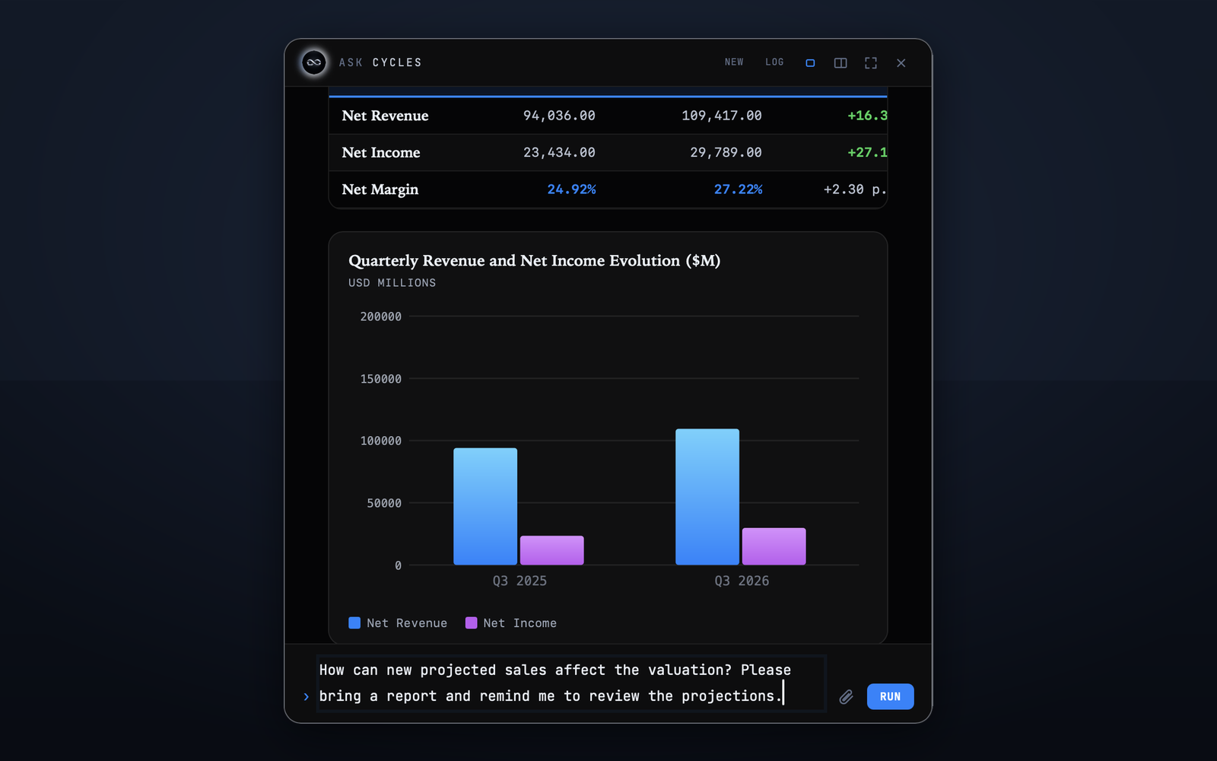The image size is (1217, 761).
Task: Click the +2.30 p. margin change
Action: [855, 189]
